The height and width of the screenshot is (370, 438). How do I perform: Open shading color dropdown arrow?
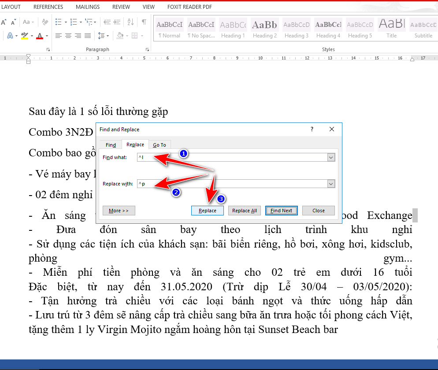(127, 36)
